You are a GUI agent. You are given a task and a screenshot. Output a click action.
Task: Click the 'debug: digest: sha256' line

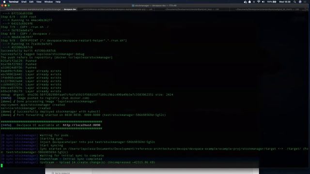[87, 95]
